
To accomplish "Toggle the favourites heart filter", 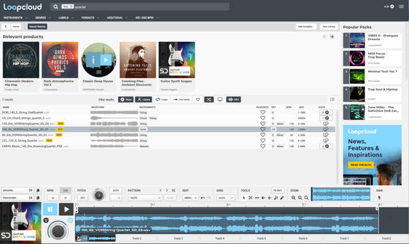I will click(198, 100).
